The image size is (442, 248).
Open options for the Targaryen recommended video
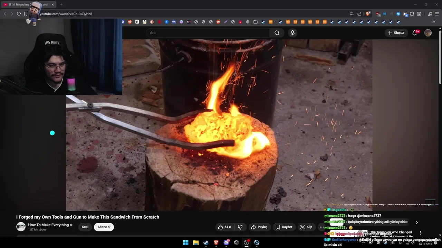coord(420,233)
